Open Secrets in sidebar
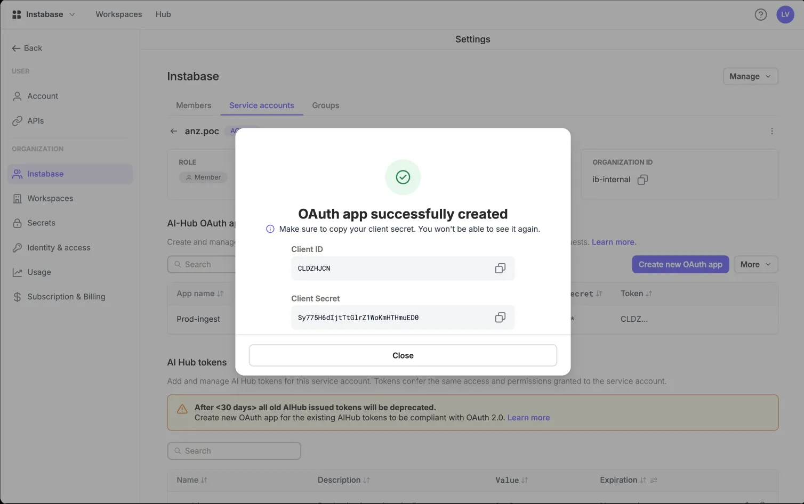The image size is (804, 504). point(70,223)
